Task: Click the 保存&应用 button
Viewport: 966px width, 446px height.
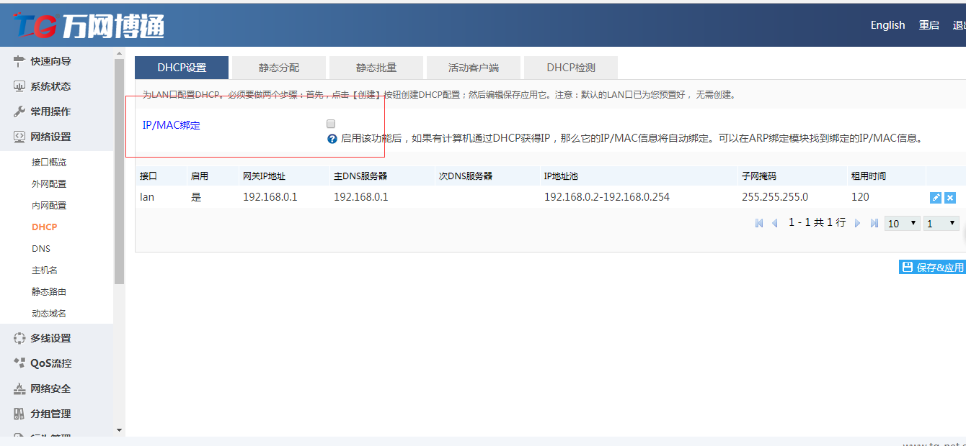Action: (932, 267)
